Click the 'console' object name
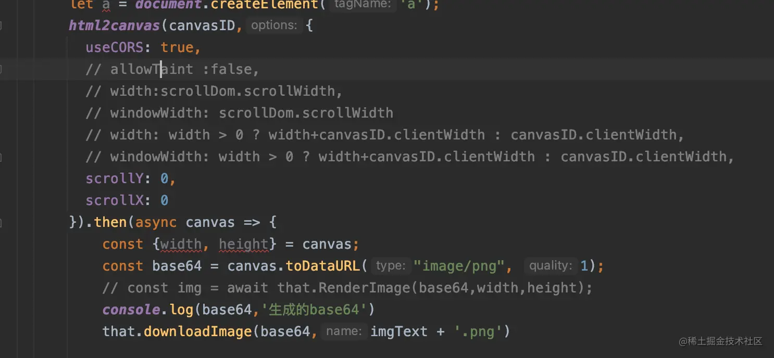 pos(131,310)
